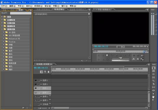Select the Selection arrow tool
Screen dimensions: 158x110
click(x=154, y=68)
